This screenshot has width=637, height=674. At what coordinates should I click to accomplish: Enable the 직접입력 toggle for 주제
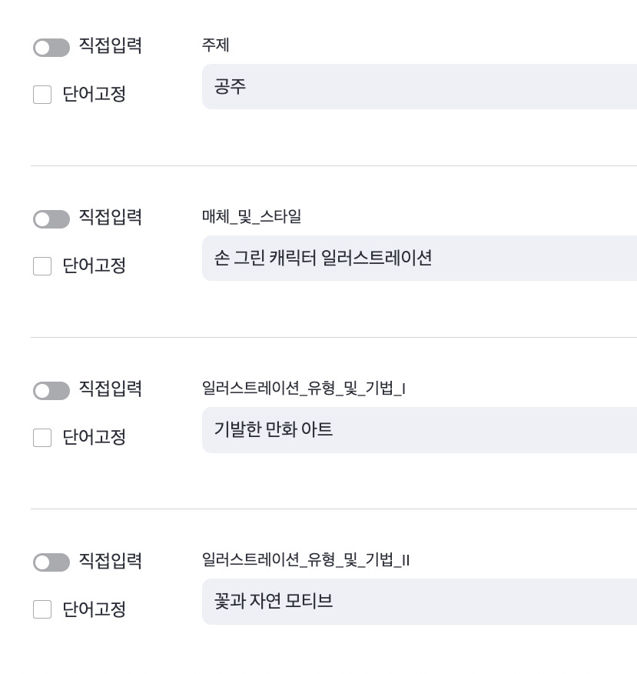coord(51,48)
